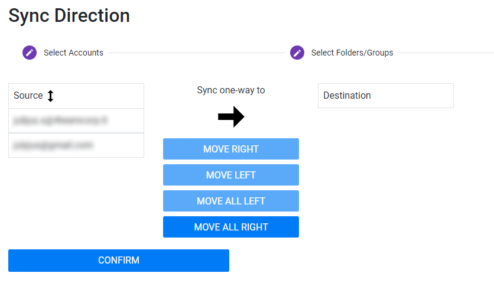This screenshot has height=286, width=494.
Task: Go to the Select Accounts step label
Action: 73,53
